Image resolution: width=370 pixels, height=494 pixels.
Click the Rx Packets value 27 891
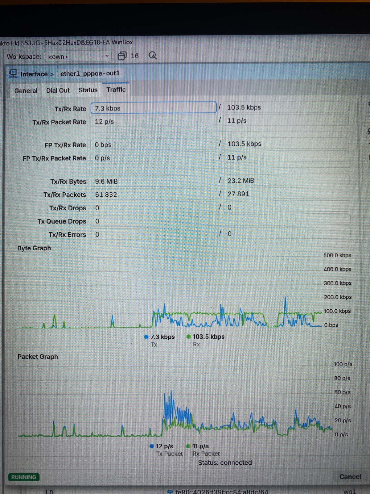pos(238,194)
